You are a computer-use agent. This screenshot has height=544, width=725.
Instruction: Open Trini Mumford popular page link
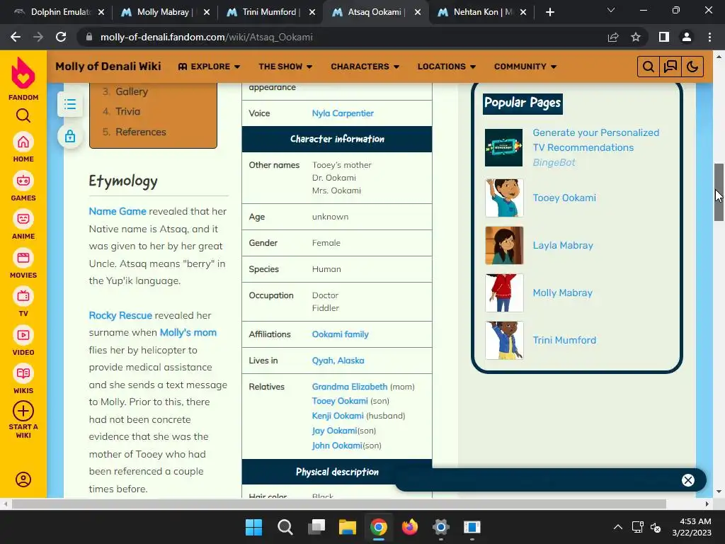coord(564,341)
